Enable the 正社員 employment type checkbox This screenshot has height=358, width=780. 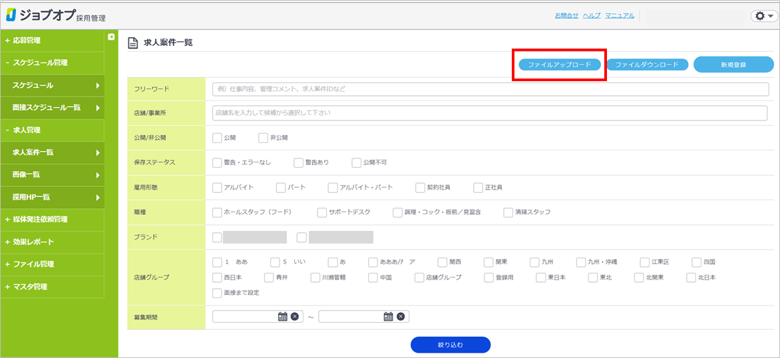[478, 188]
